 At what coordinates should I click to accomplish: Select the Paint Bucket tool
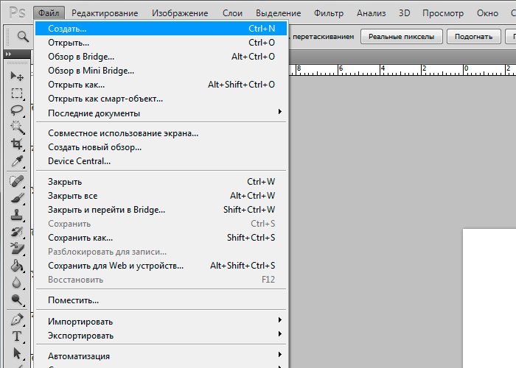[16, 266]
